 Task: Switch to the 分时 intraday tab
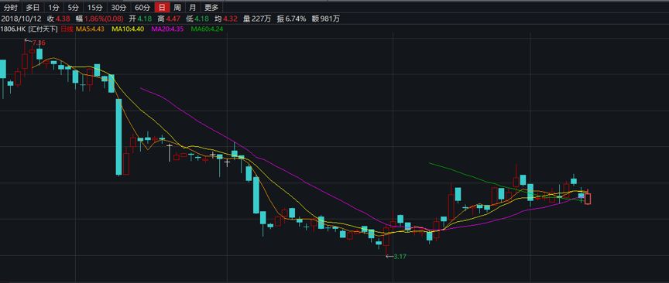pyautogui.click(x=10, y=7)
